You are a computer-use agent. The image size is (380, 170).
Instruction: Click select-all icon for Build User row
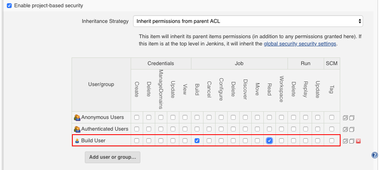(345, 141)
